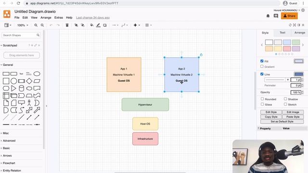Toggle the Gradient checkbox

coord(262,66)
